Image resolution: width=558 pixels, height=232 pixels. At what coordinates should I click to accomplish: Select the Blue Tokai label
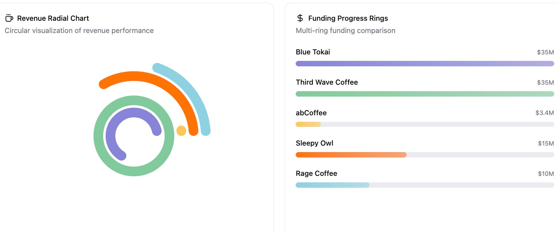point(313,52)
